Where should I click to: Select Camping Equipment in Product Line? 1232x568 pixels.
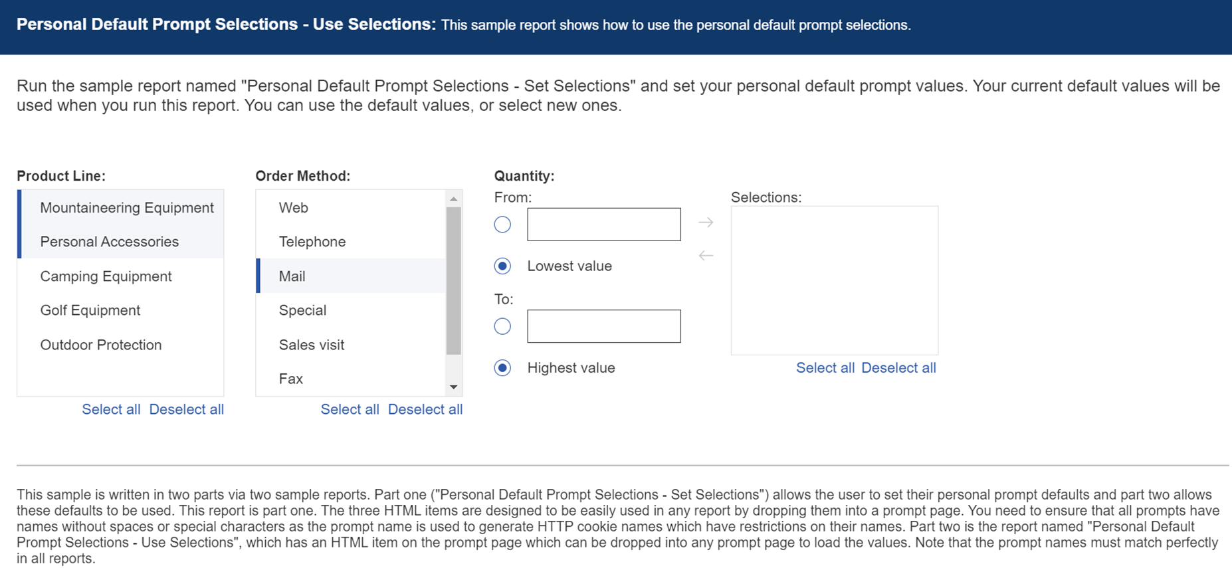(106, 276)
